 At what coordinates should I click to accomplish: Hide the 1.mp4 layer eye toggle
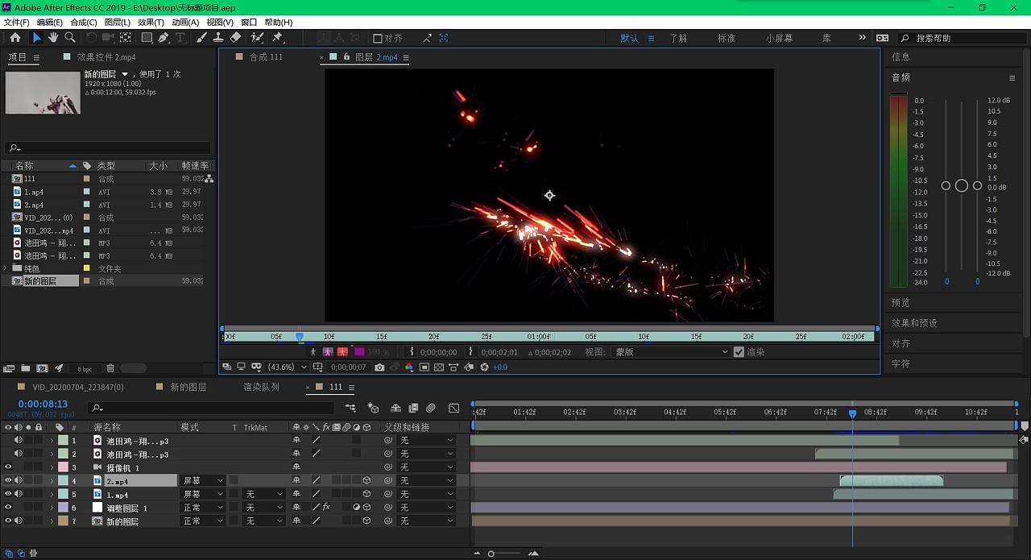8,494
